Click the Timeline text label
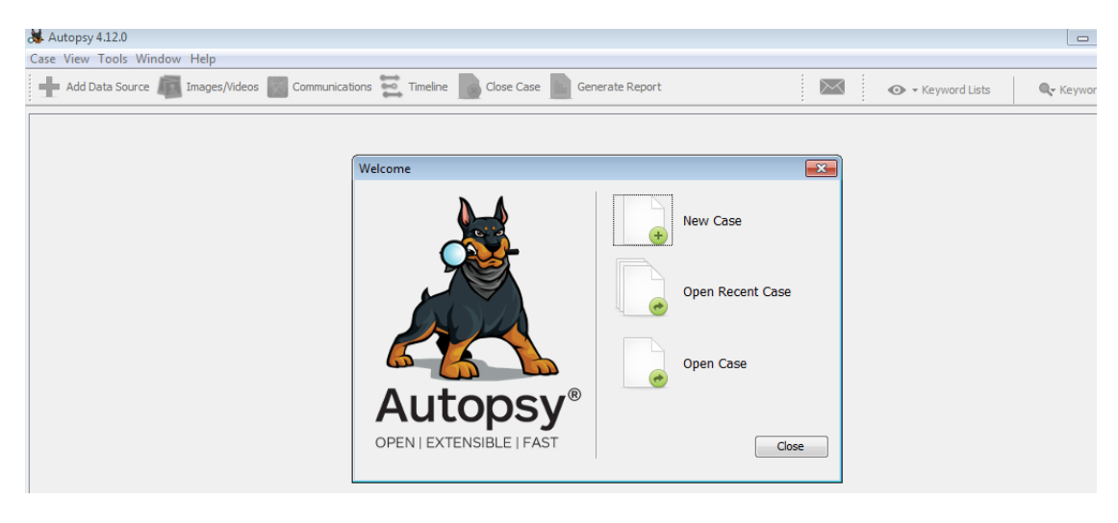Viewport: 1118px width, 523px height. pos(428,87)
